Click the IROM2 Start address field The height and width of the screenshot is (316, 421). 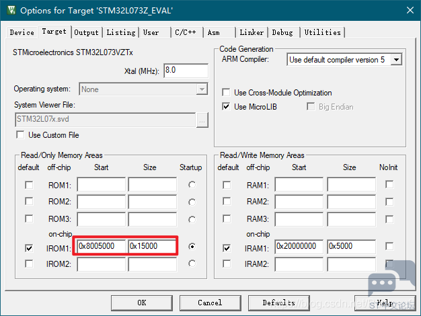(x=102, y=264)
